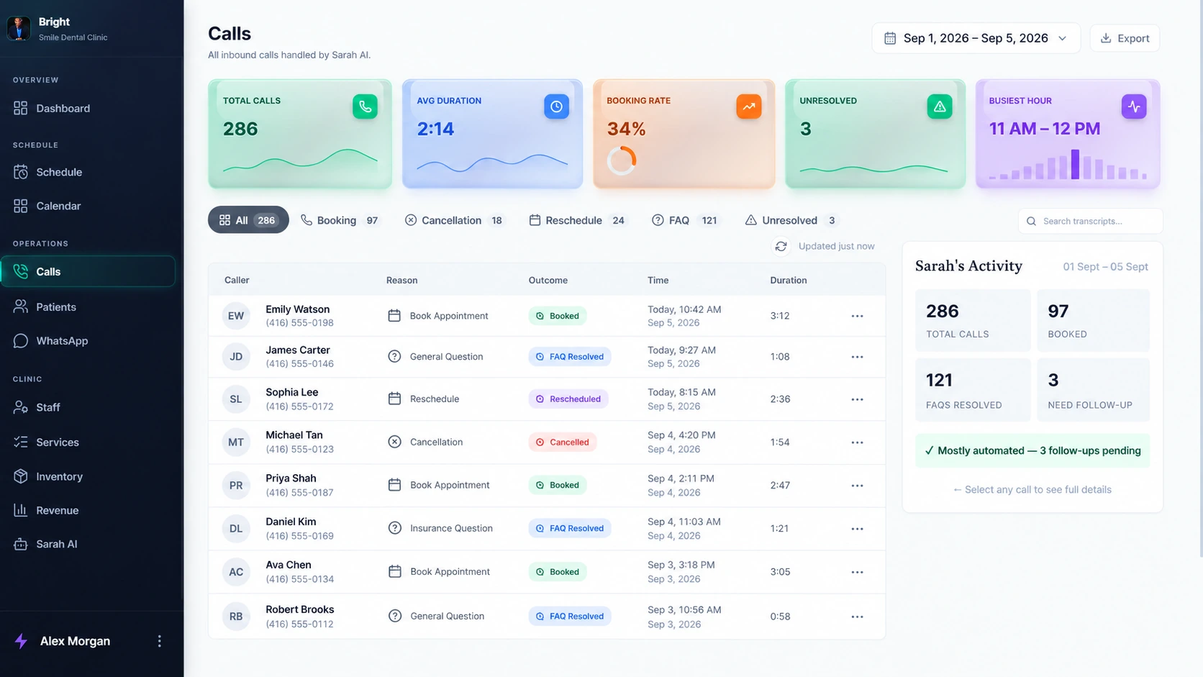The image size is (1203, 677).
Task: Open more options for Priya Shah call
Action: (857, 486)
